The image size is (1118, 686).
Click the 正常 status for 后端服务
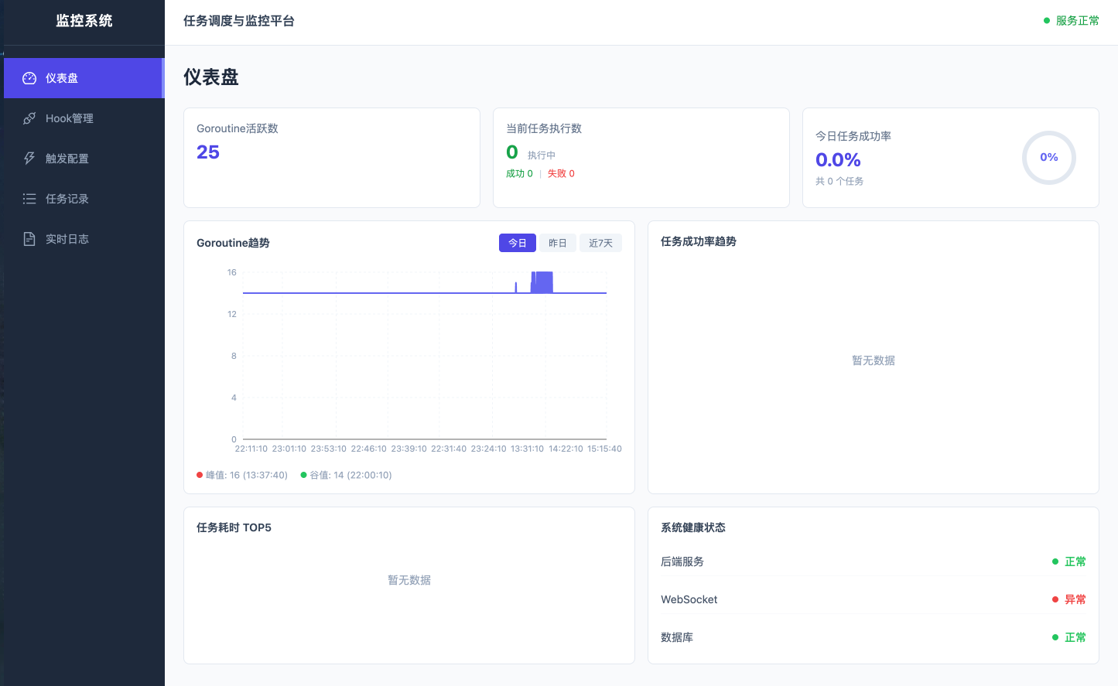pyautogui.click(x=1069, y=561)
